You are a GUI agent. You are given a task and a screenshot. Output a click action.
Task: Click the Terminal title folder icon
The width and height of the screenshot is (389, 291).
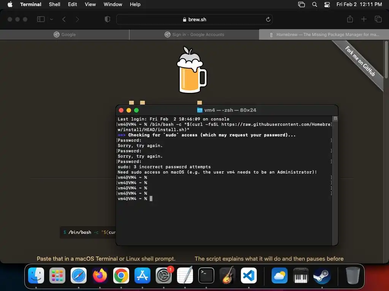click(199, 110)
